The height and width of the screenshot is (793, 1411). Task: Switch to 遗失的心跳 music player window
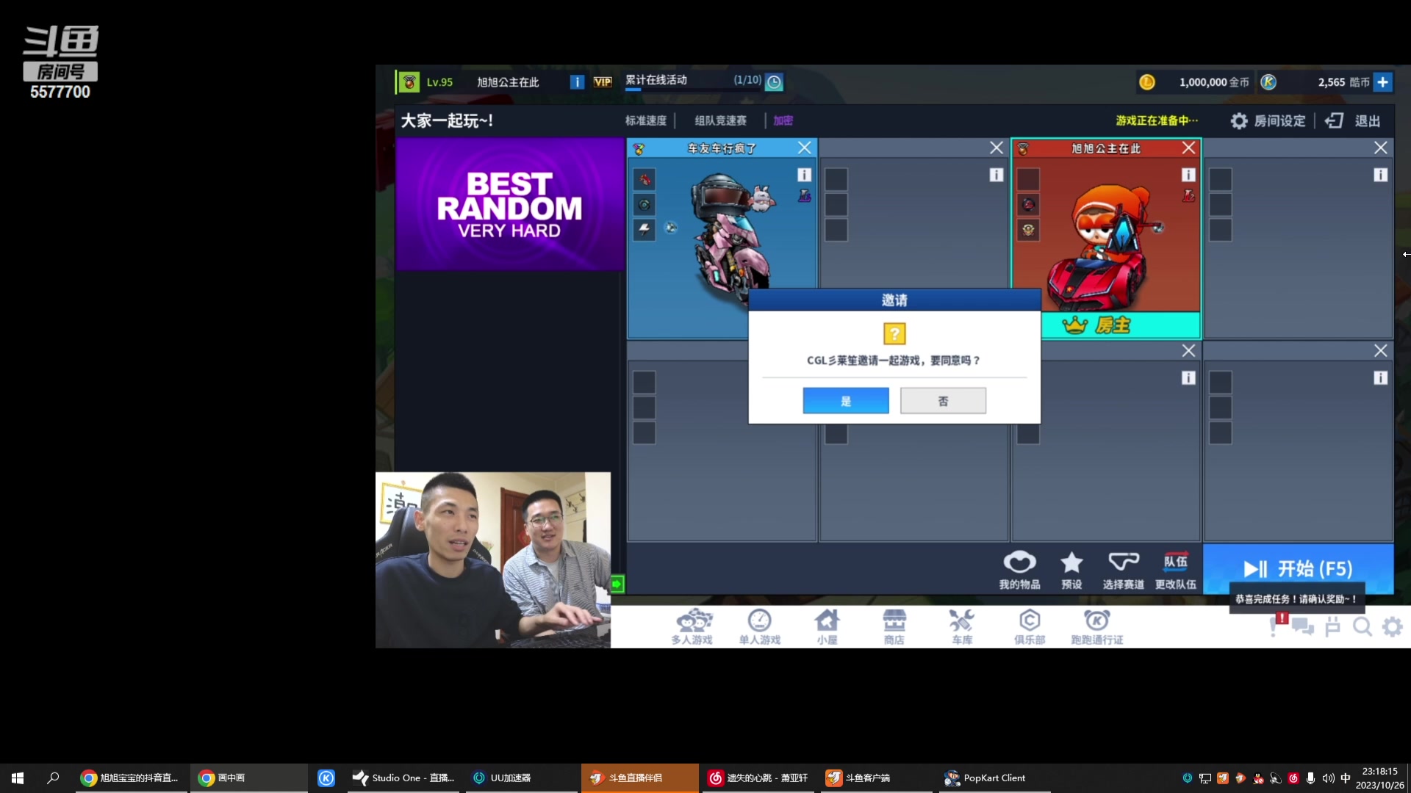point(758,778)
